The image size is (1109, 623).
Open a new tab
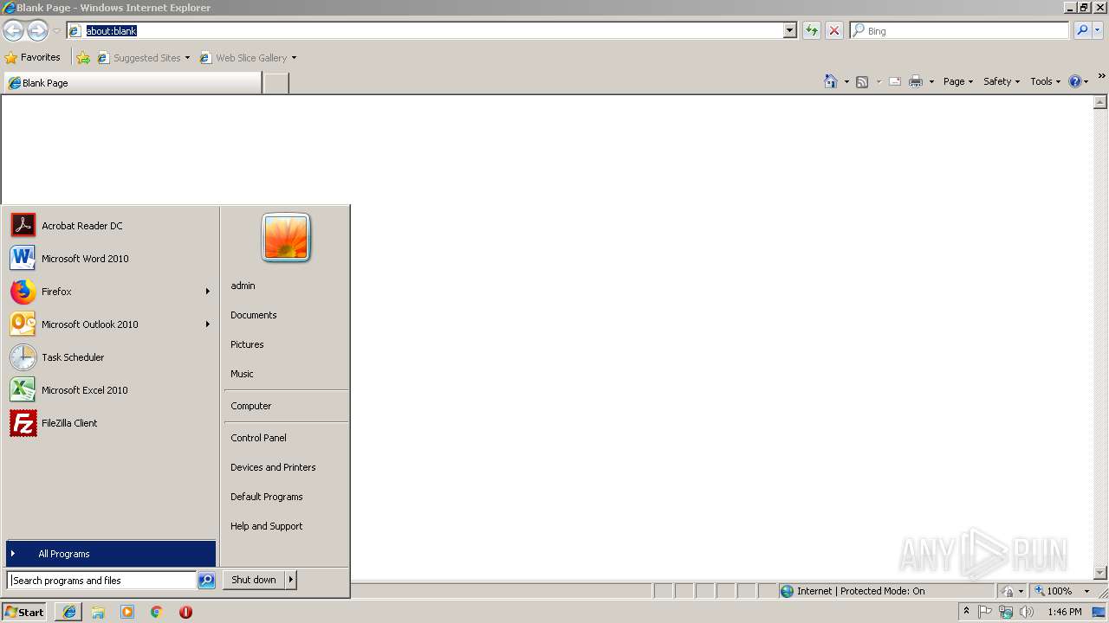(276, 83)
